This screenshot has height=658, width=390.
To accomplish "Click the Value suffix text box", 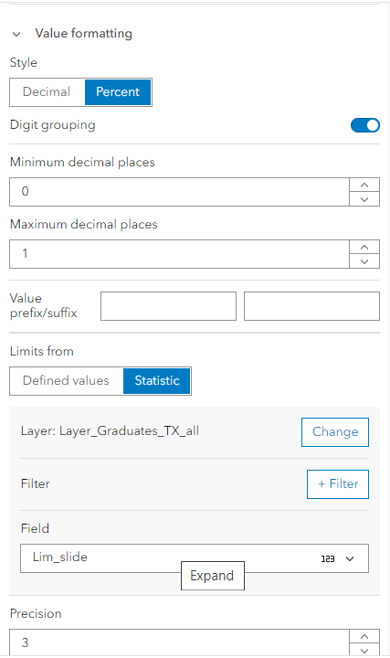I will (x=312, y=306).
